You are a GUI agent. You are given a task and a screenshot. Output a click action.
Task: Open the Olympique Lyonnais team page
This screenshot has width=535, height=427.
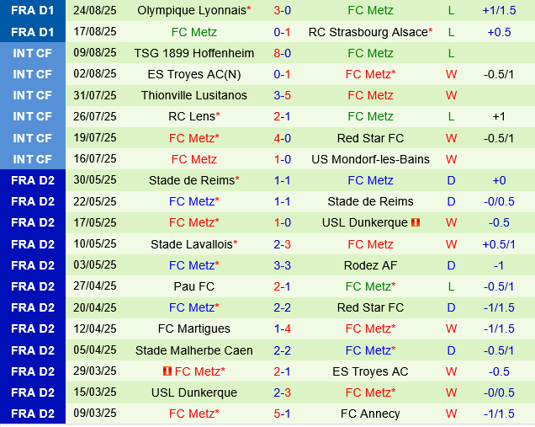[192, 10]
